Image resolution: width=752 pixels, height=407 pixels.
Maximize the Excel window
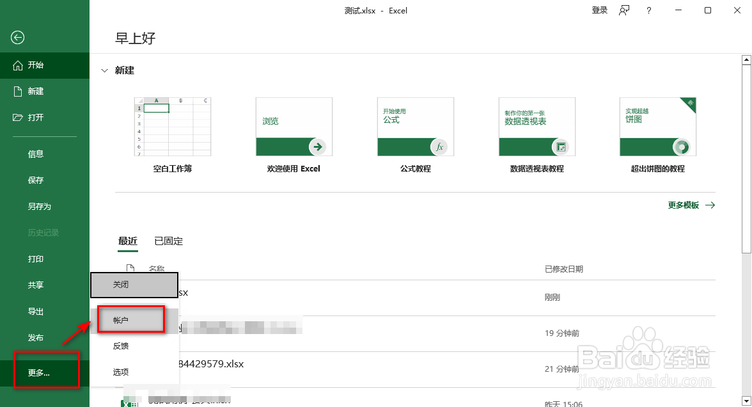pyautogui.click(x=707, y=10)
